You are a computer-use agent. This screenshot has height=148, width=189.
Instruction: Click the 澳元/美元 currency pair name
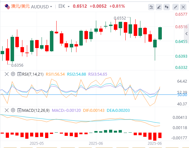click(x=20, y=6)
